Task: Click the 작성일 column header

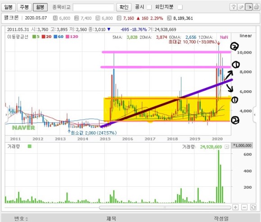Action: (221, 218)
